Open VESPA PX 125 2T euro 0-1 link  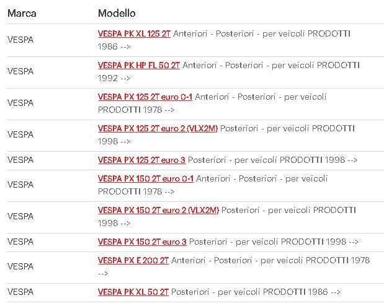(x=145, y=97)
